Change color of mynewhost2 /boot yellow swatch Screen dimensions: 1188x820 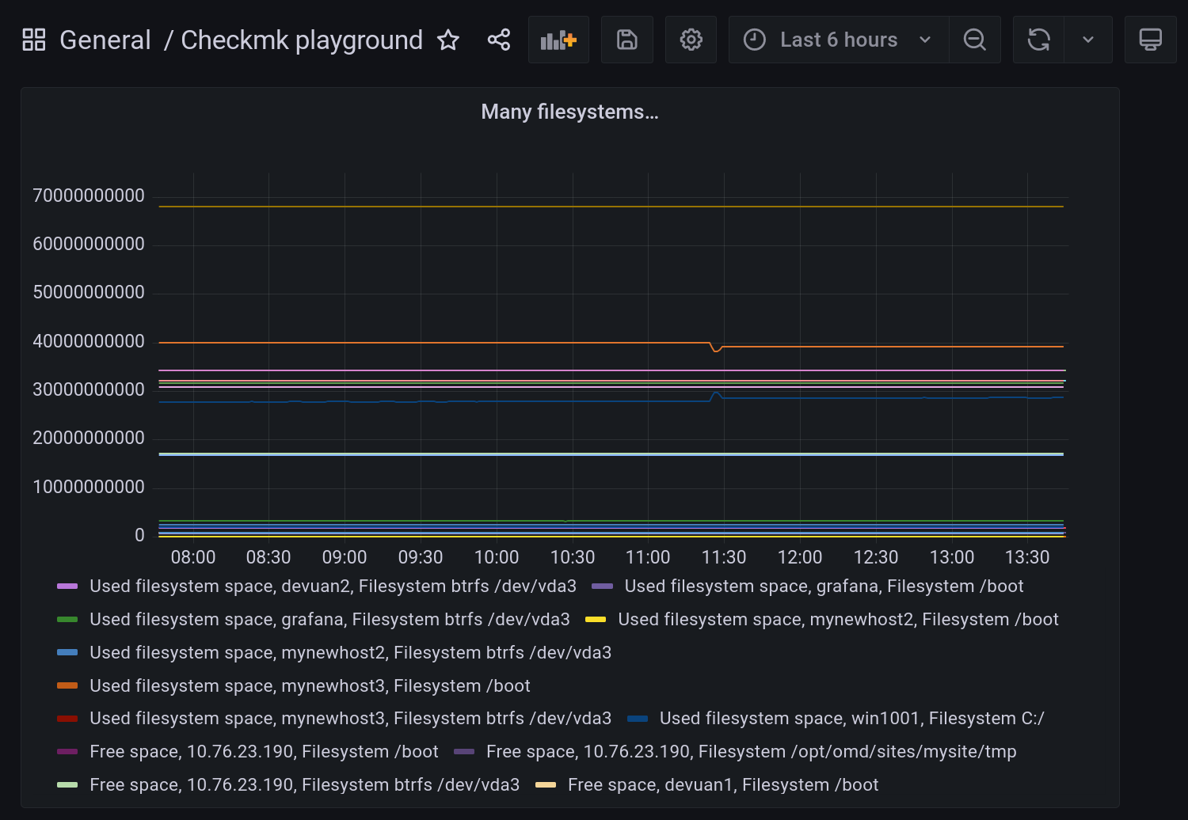click(596, 620)
